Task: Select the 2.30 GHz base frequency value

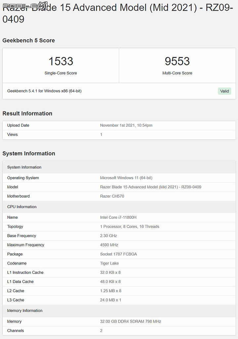Action: coord(108,236)
